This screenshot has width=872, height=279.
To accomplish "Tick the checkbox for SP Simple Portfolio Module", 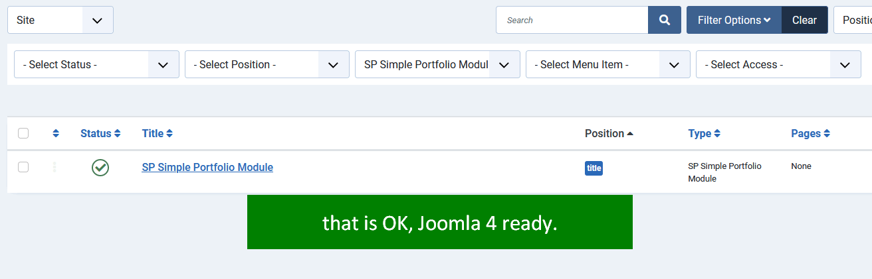I will click(23, 167).
